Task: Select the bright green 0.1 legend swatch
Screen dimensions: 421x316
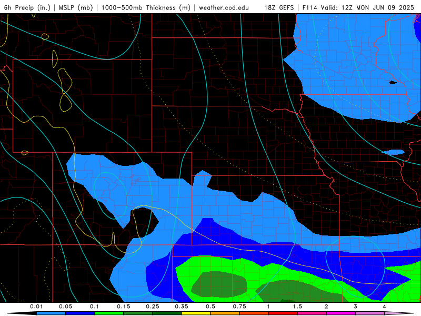Action: click(109, 313)
